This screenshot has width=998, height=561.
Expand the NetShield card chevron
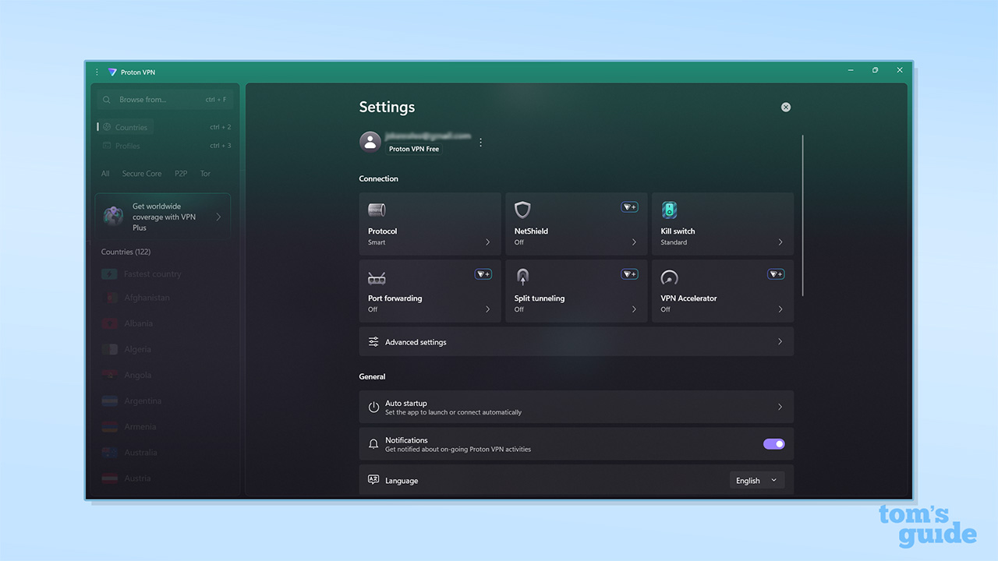(634, 242)
